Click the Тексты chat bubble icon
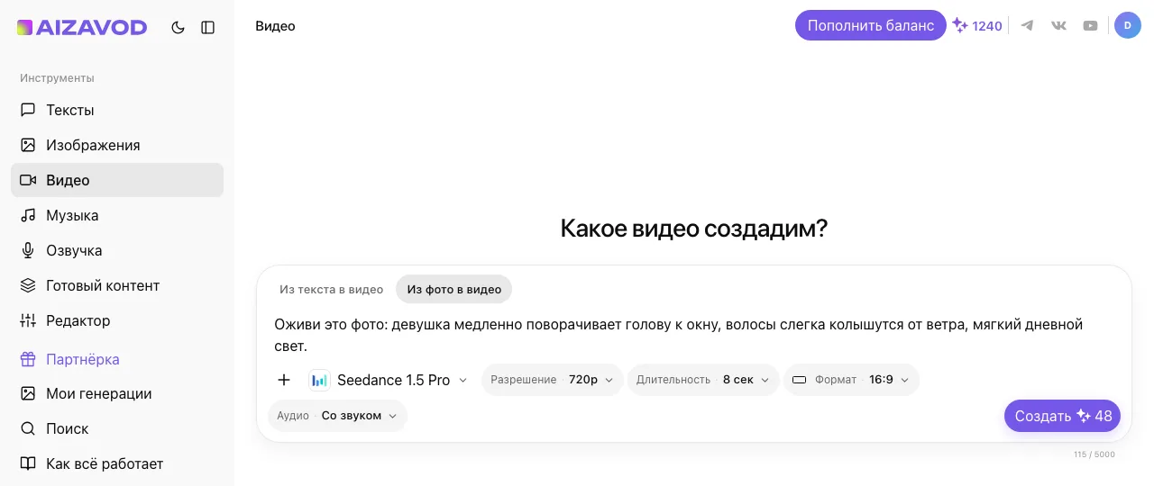This screenshot has height=486, width=1154. 28,110
